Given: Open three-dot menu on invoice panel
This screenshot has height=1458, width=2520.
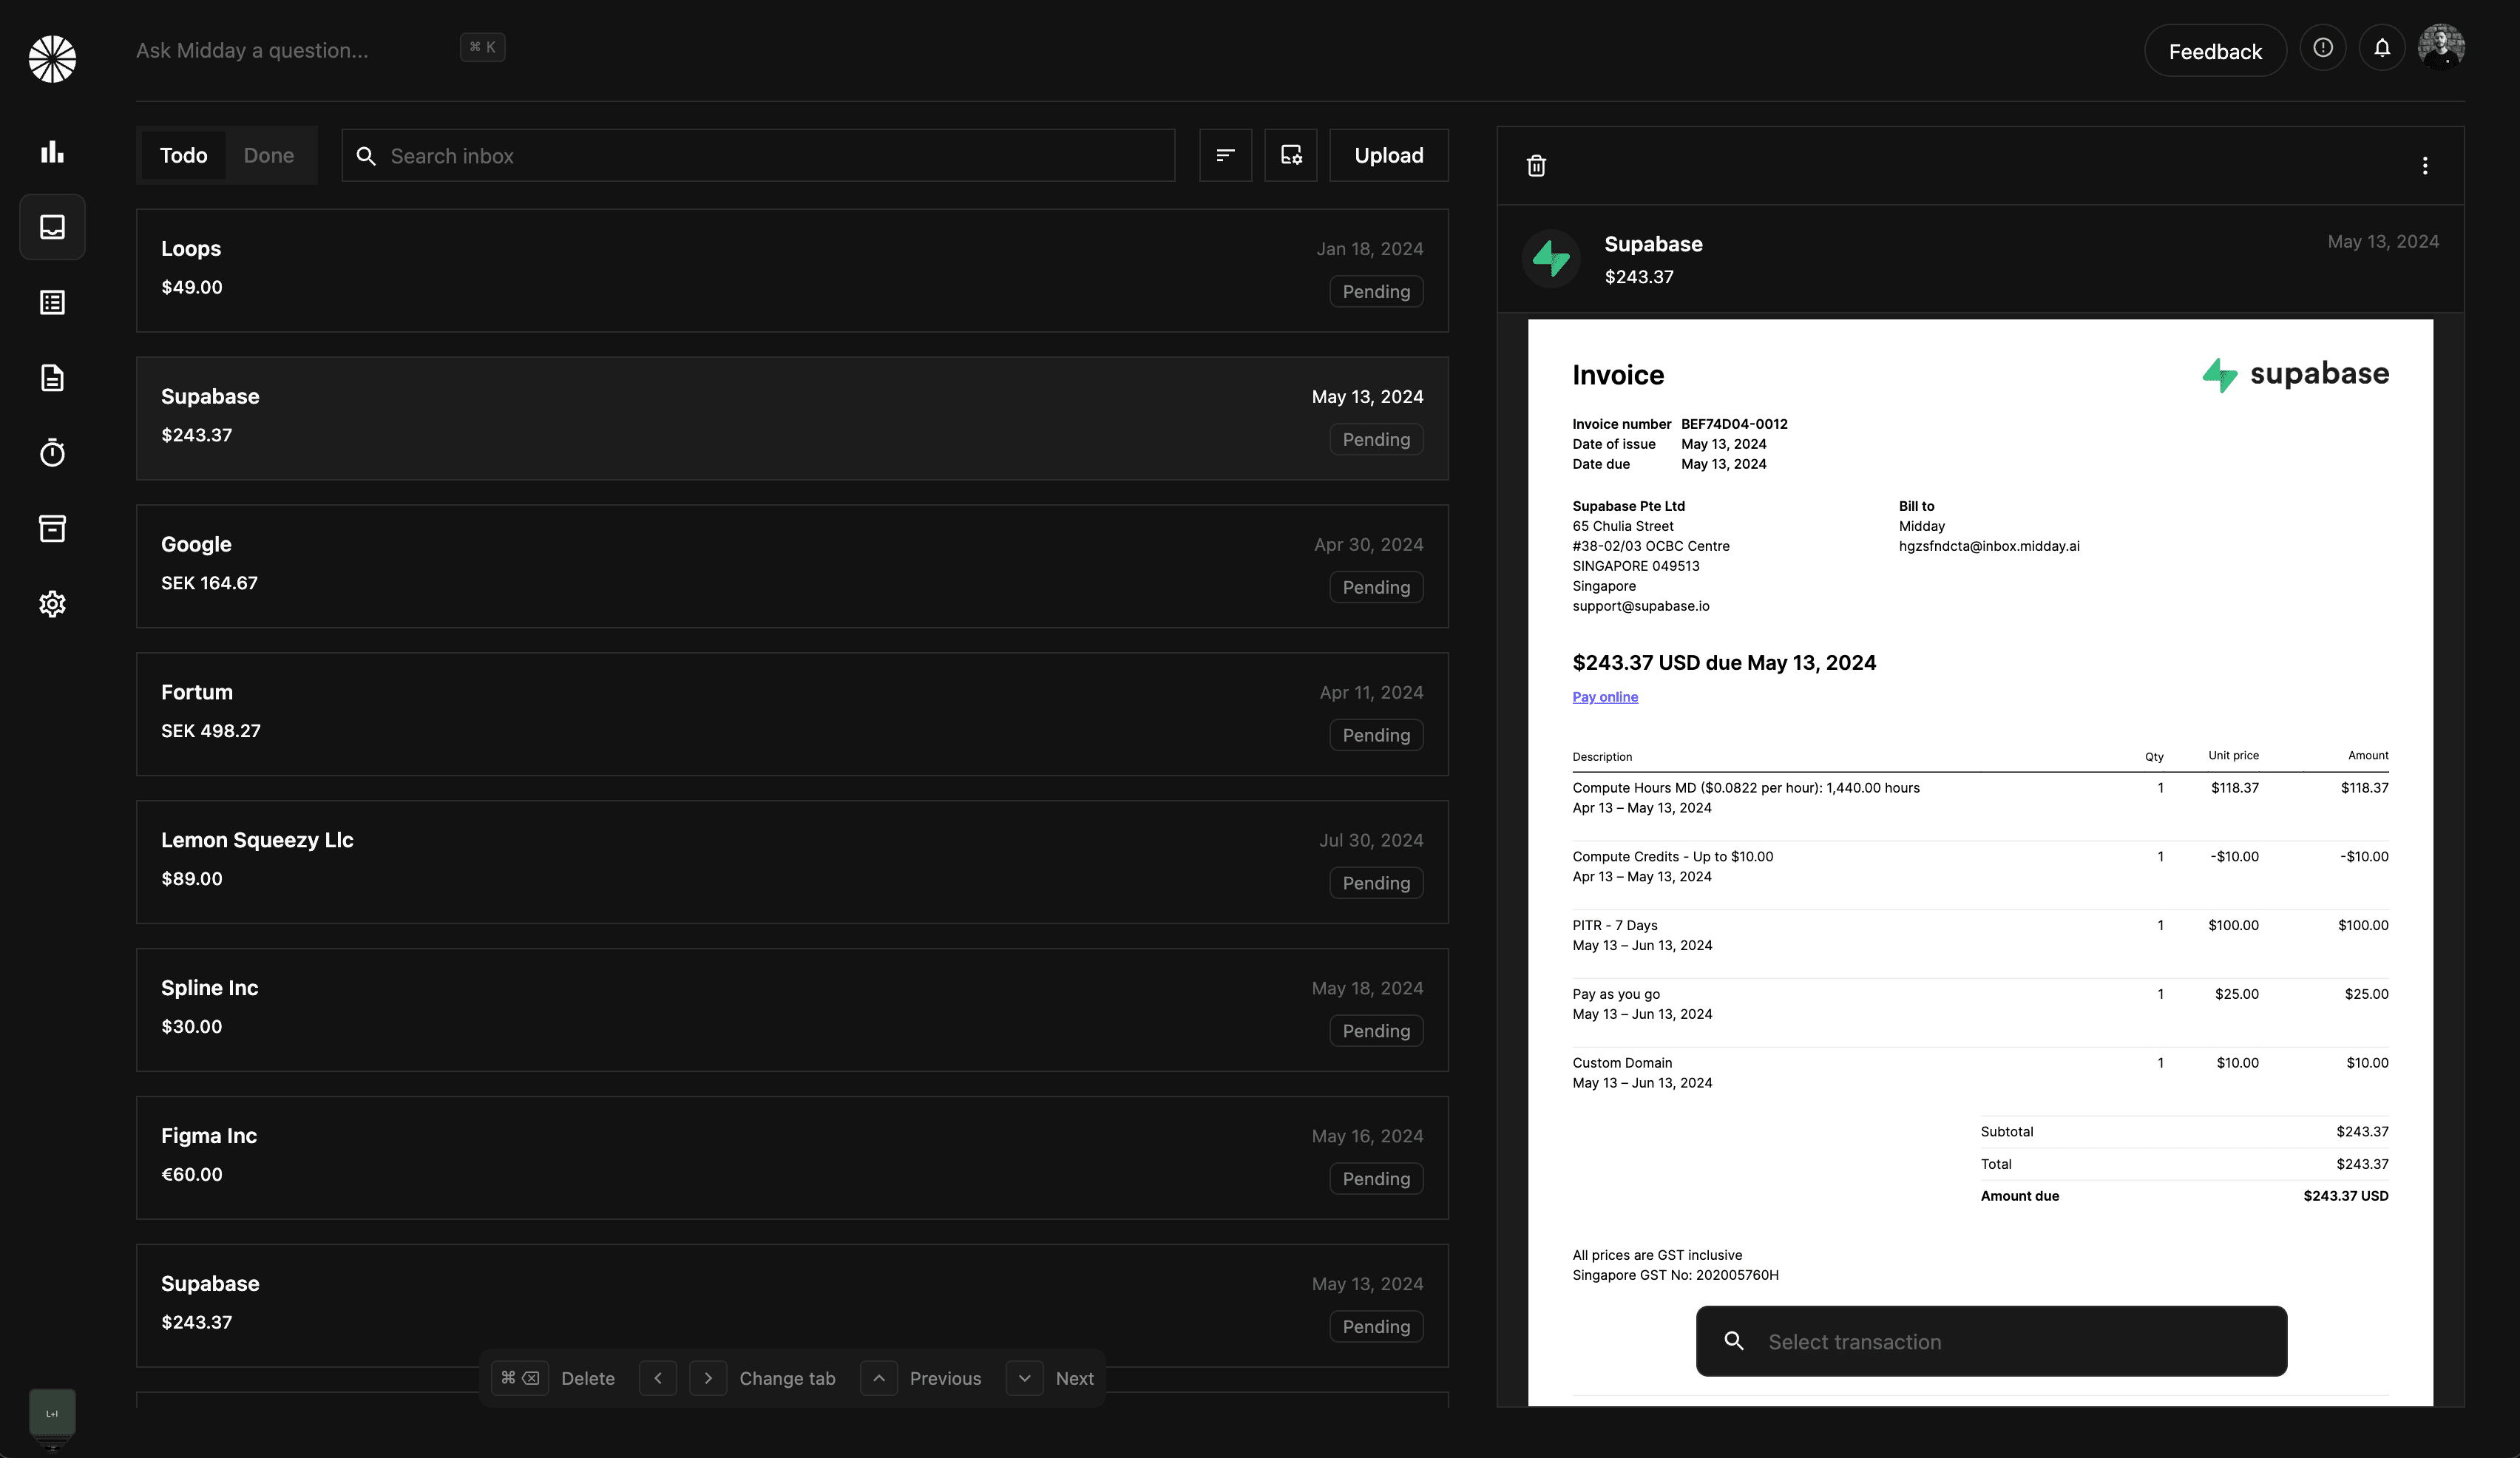Looking at the screenshot, I should coord(2424,166).
